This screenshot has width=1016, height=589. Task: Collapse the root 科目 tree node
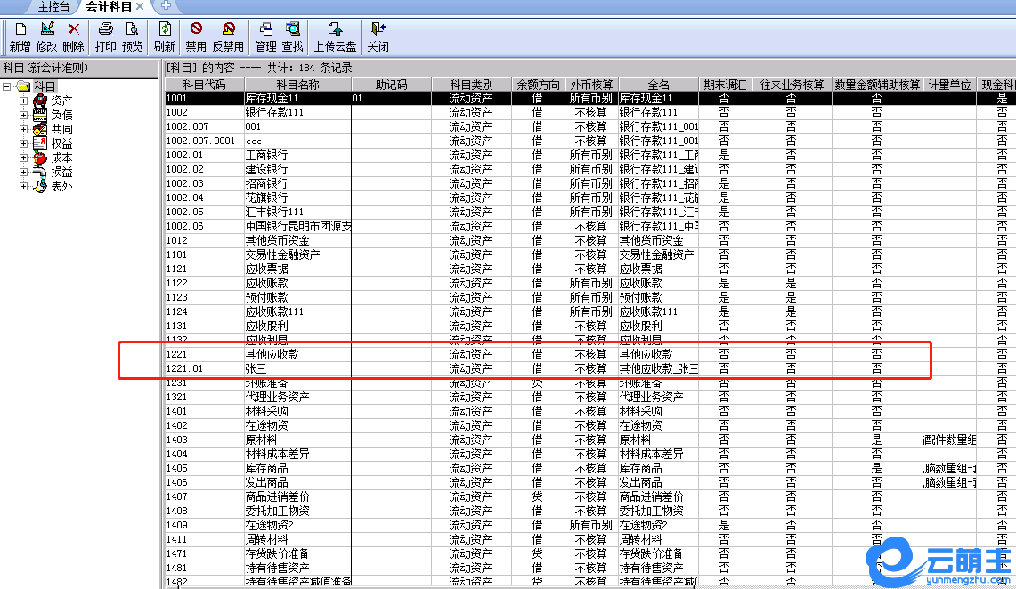pyautogui.click(x=7, y=87)
